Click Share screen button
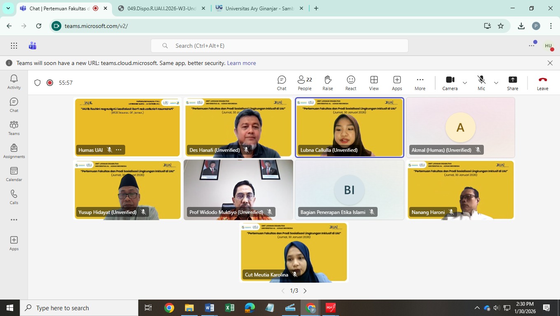The width and height of the screenshot is (560, 316). pyautogui.click(x=513, y=83)
